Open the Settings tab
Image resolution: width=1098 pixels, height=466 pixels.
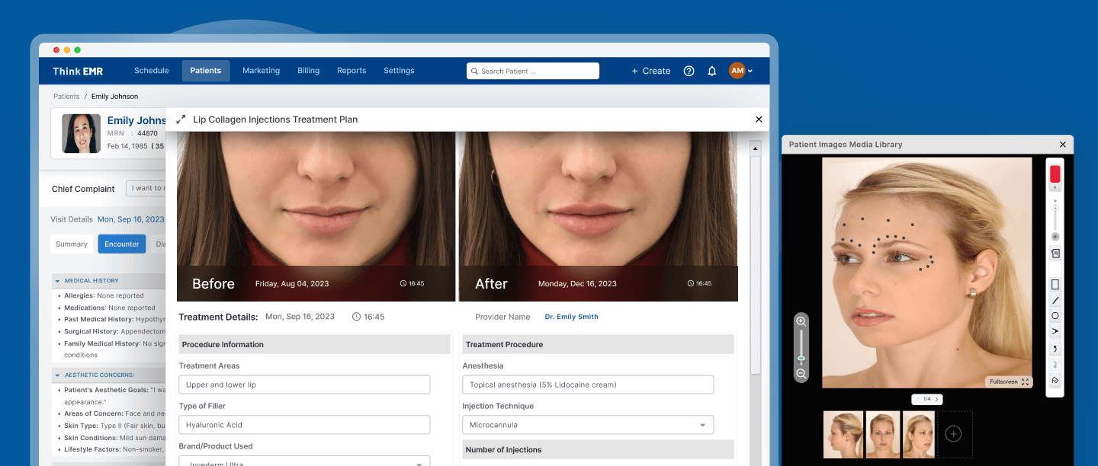click(399, 71)
